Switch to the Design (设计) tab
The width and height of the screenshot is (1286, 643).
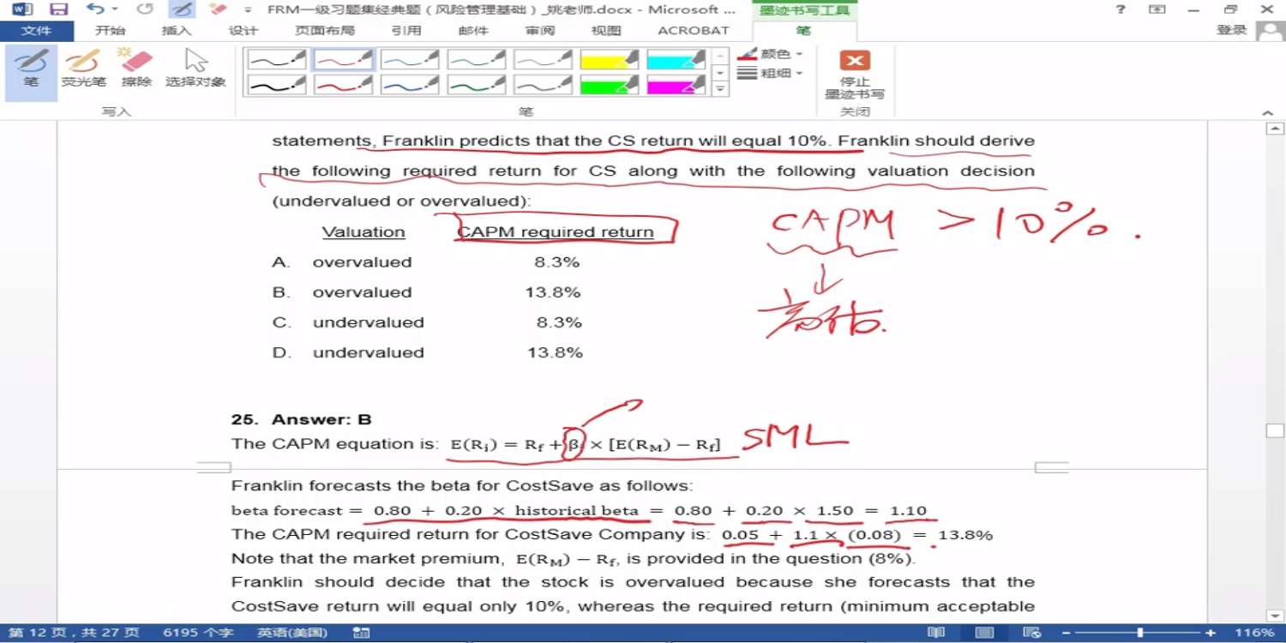[243, 31]
